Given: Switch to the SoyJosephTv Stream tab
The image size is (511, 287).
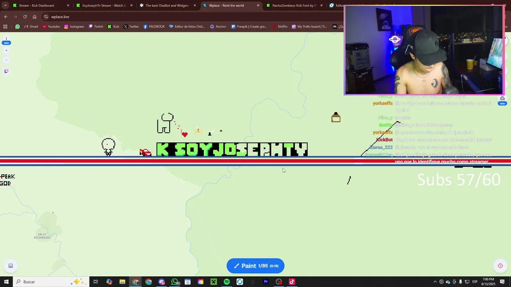Looking at the screenshot, I should click(x=104, y=6).
